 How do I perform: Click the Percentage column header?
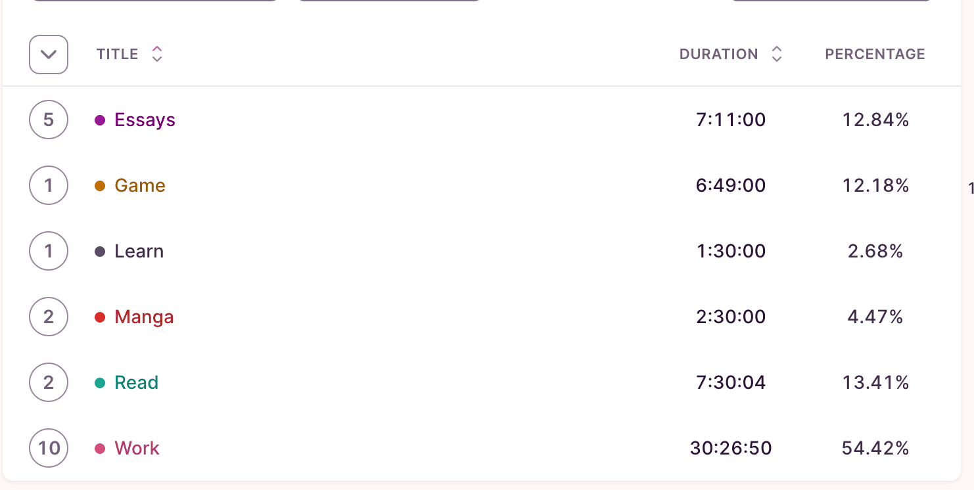pyautogui.click(x=875, y=54)
